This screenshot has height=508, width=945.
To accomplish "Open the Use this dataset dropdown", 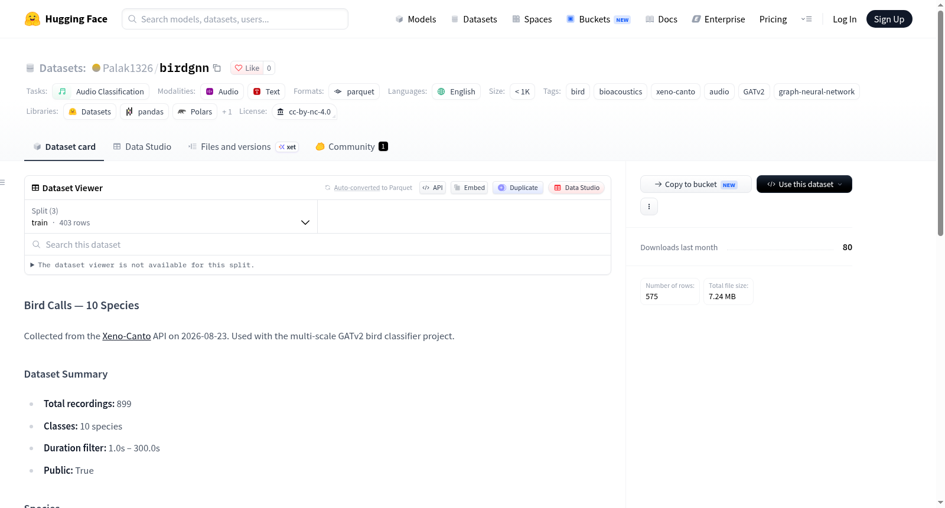I will 804,184.
